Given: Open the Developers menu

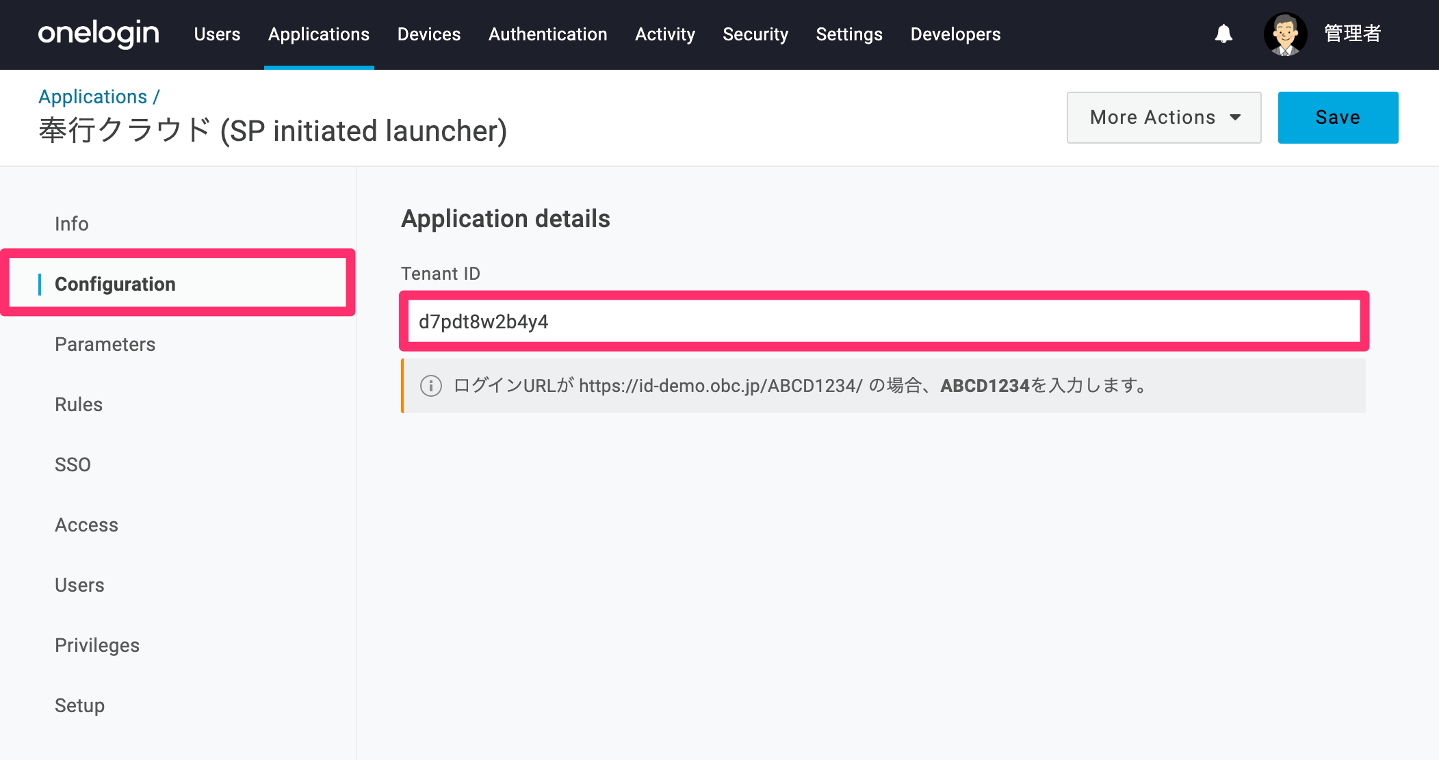Looking at the screenshot, I should click(x=955, y=34).
